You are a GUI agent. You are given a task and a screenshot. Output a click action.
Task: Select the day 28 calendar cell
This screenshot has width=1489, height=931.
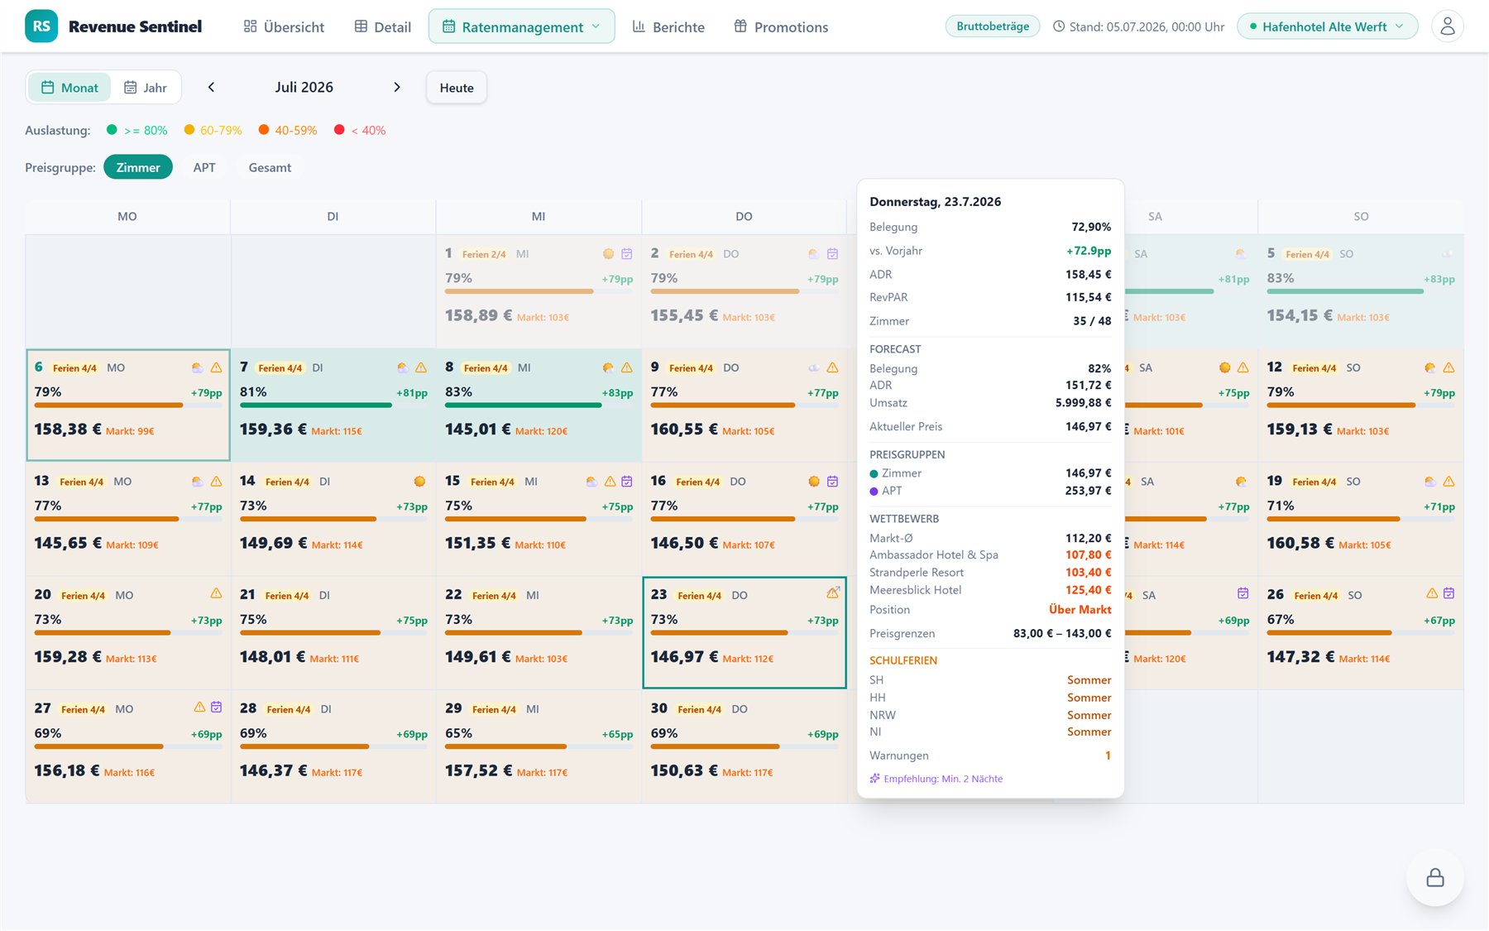pyautogui.click(x=333, y=746)
